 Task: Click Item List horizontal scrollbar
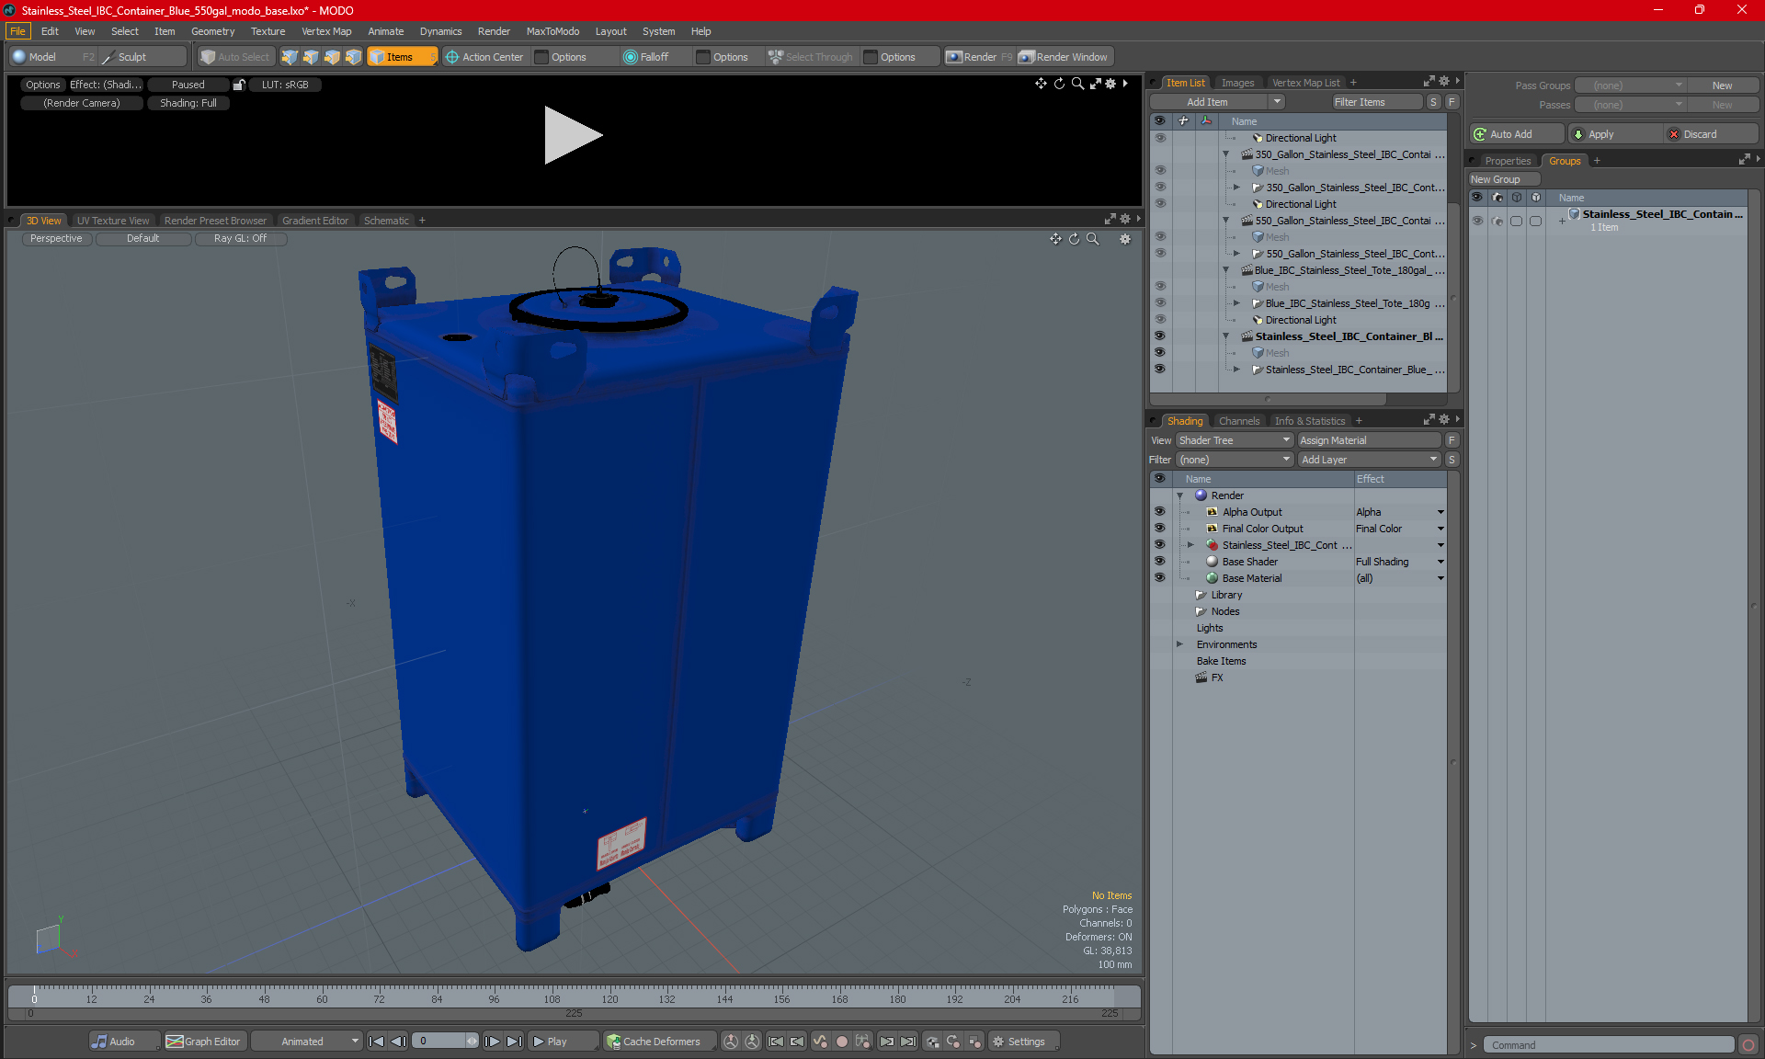tap(1269, 399)
